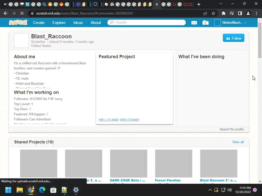Switch to the Roblox tab

point(106,4)
